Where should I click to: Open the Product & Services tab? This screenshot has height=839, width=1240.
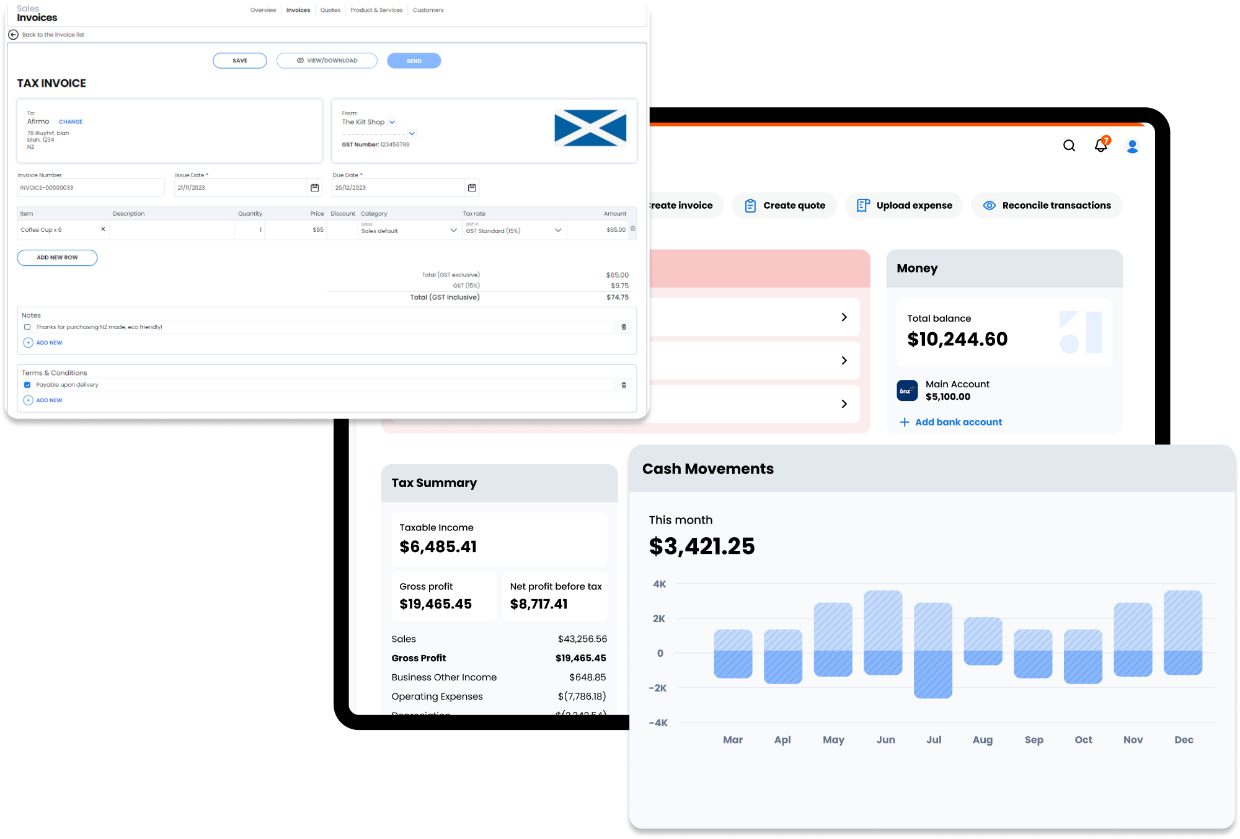point(376,10)
